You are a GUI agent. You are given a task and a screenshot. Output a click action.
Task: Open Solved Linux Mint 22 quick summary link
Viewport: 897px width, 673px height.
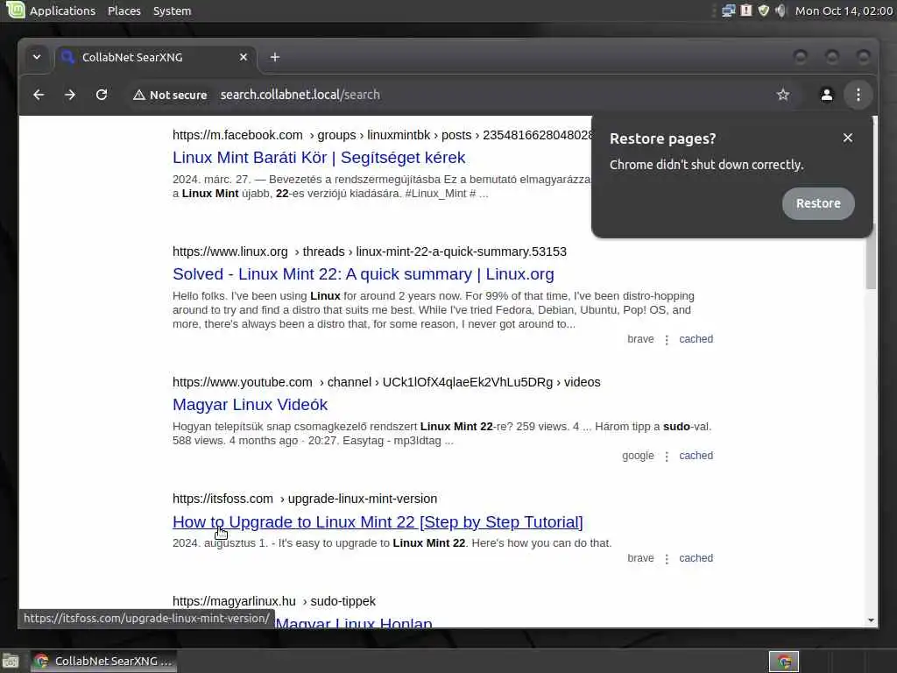tap(364, 274)
